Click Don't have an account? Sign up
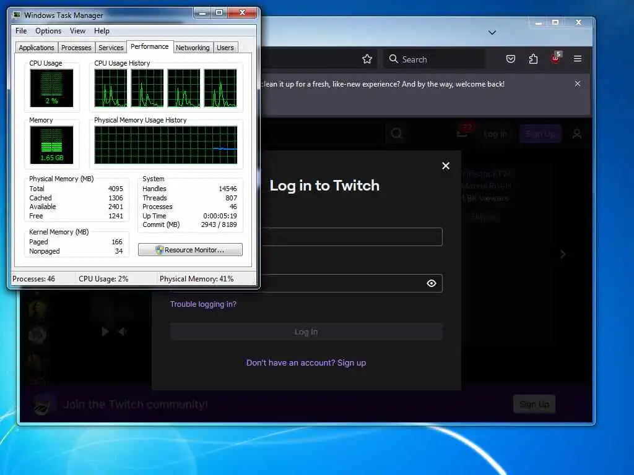 point(306,362)
